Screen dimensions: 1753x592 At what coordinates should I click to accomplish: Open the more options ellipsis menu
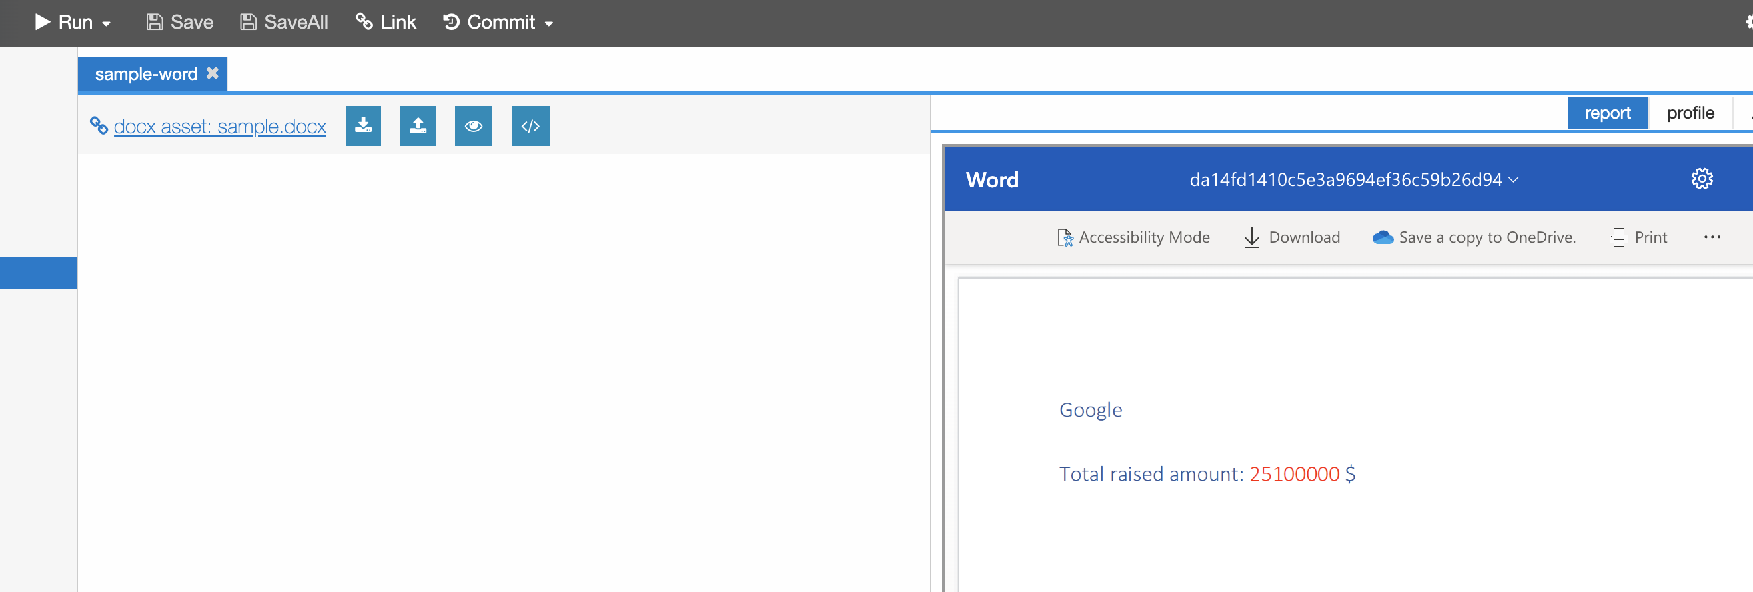pos(1712,237)
